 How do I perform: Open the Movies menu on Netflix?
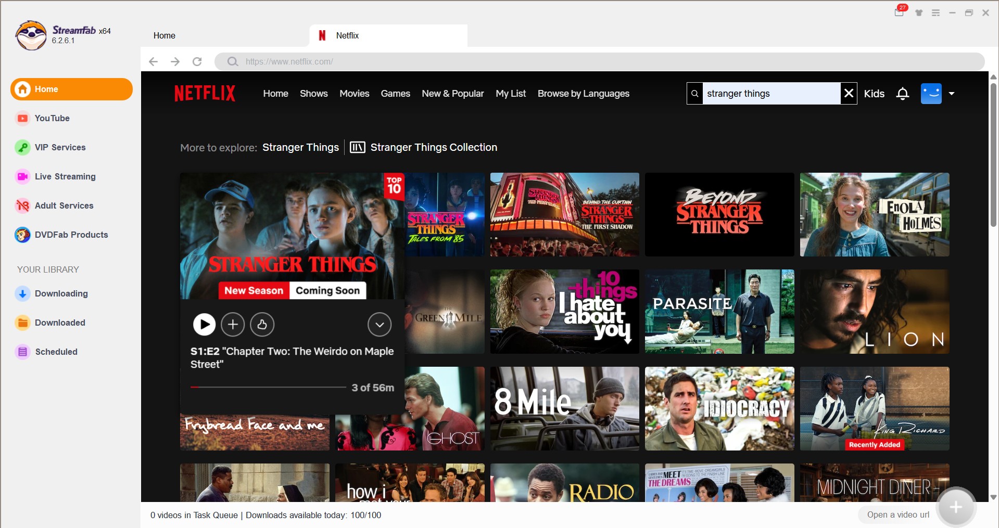tap(354, 94)
